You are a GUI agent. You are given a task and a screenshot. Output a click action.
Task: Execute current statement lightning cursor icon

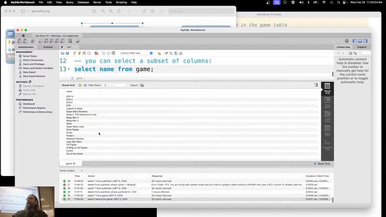(x=80, y=53)
